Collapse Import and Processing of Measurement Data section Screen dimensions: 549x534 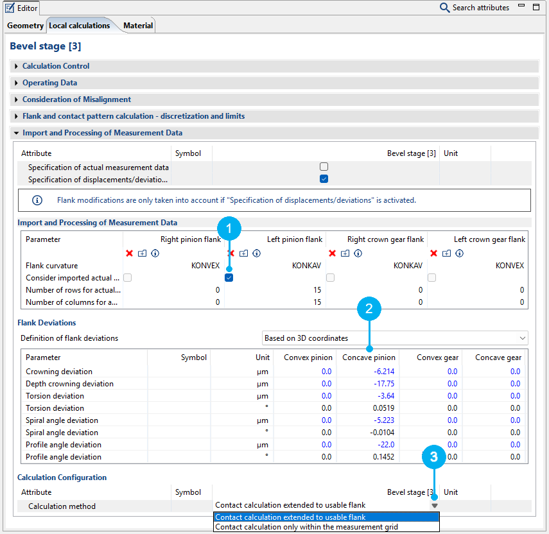(16, 133)
